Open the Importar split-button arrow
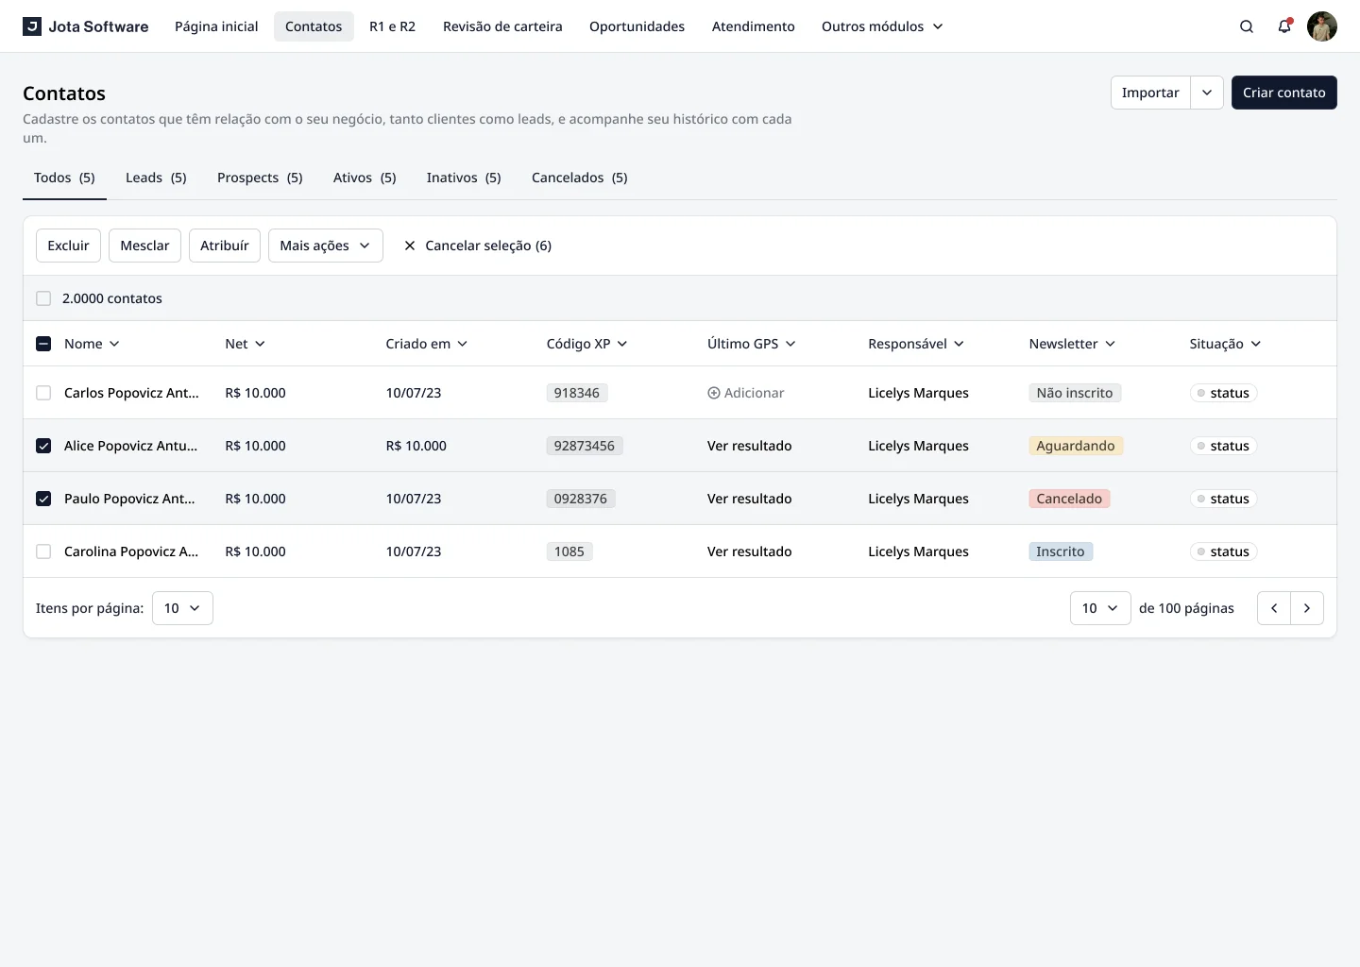The width and height of the screenshot is (1360, 967). tap(1207, 93)
